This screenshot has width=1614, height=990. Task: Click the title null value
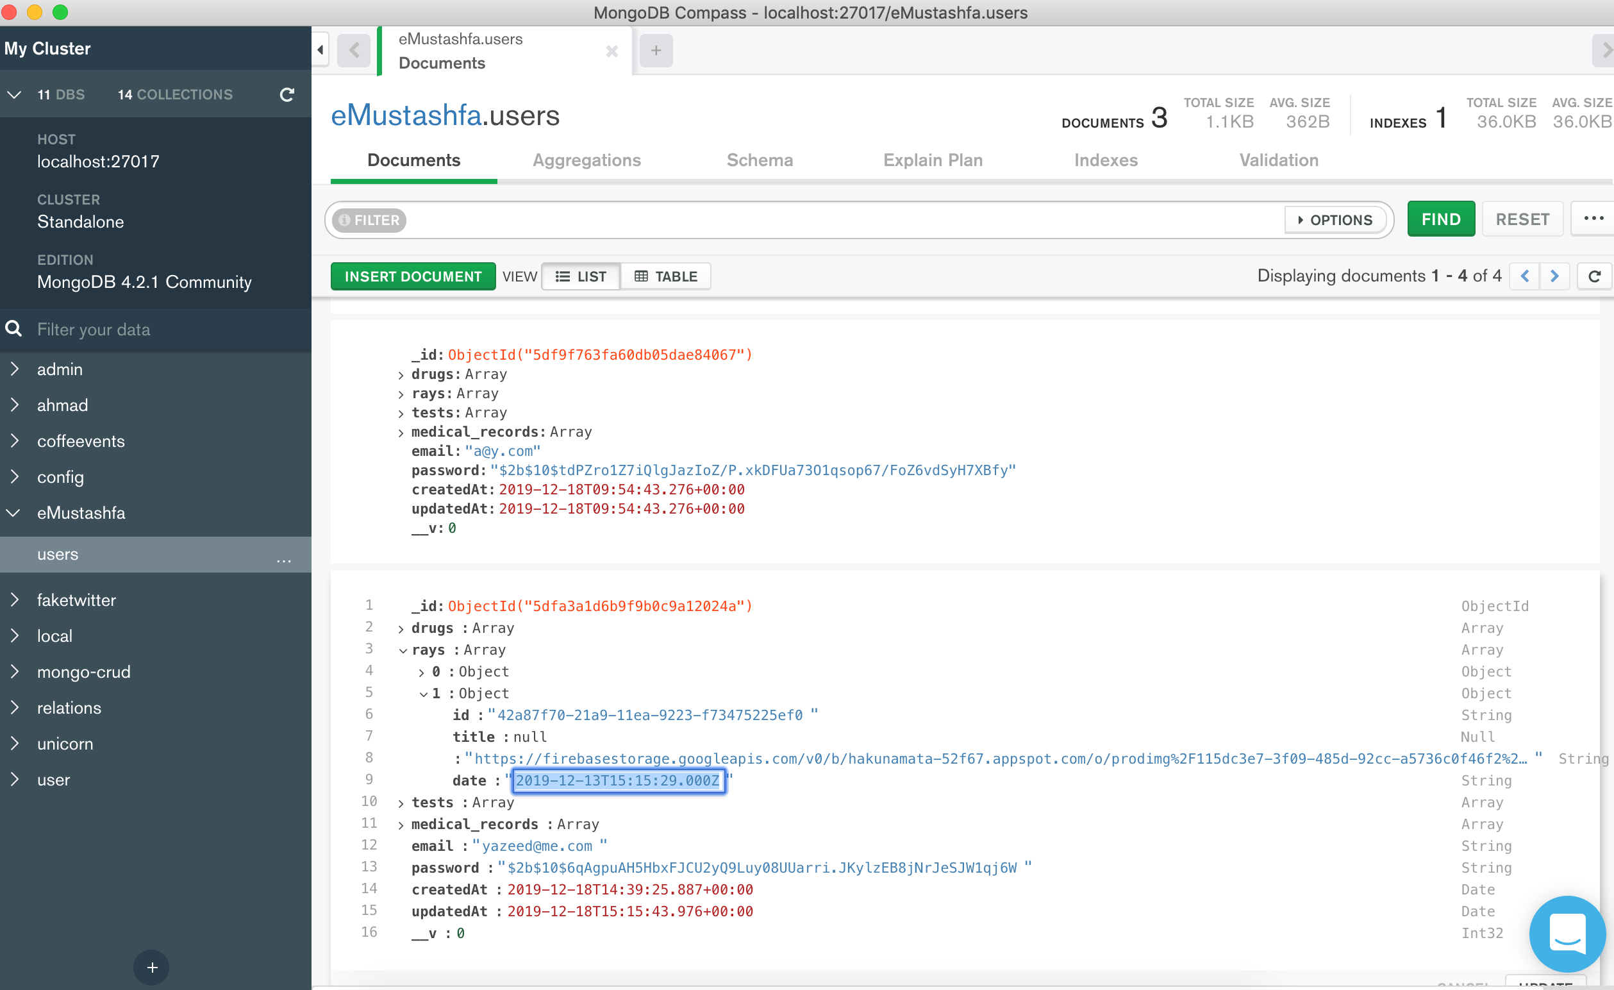pos(530,737)
